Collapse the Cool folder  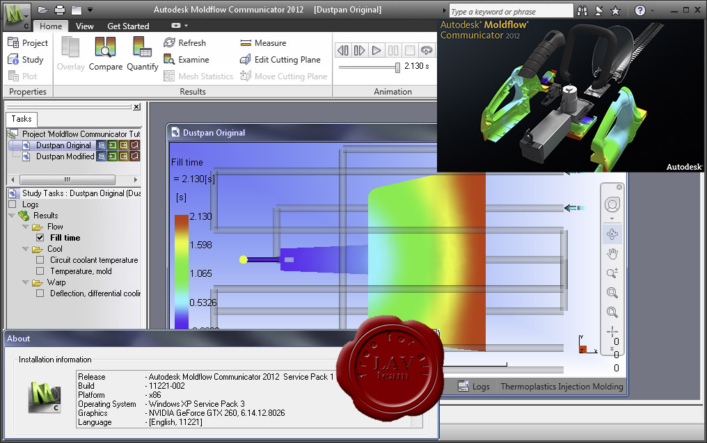pos(25,249)
